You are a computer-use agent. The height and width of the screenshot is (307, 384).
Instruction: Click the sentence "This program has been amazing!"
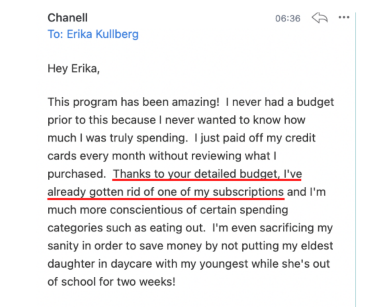pyautogui.click(x=134, y=102)
